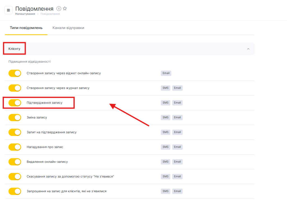Toggle Створення запису через журнал запису

click(x=15, y=88)
